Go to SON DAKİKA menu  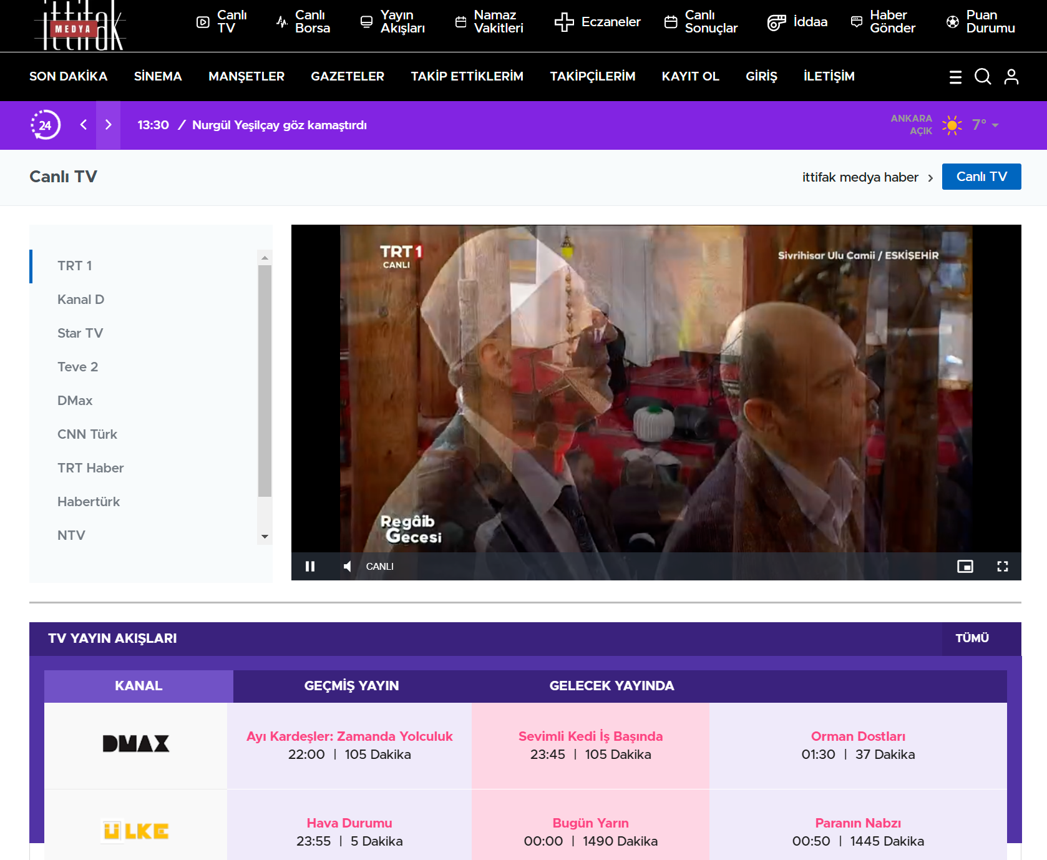click(x=69, y=76)
